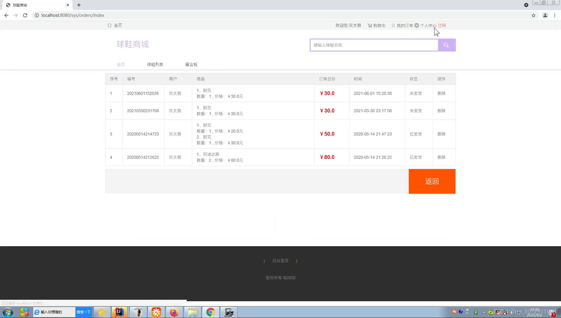Click the 订单总价 column header
561x318 pixels.
pyautogui.click(x=327, y=79)
